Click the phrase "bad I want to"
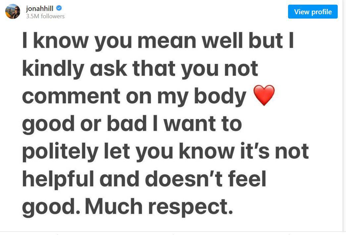 pyautogui.click(x=174, y=124)
